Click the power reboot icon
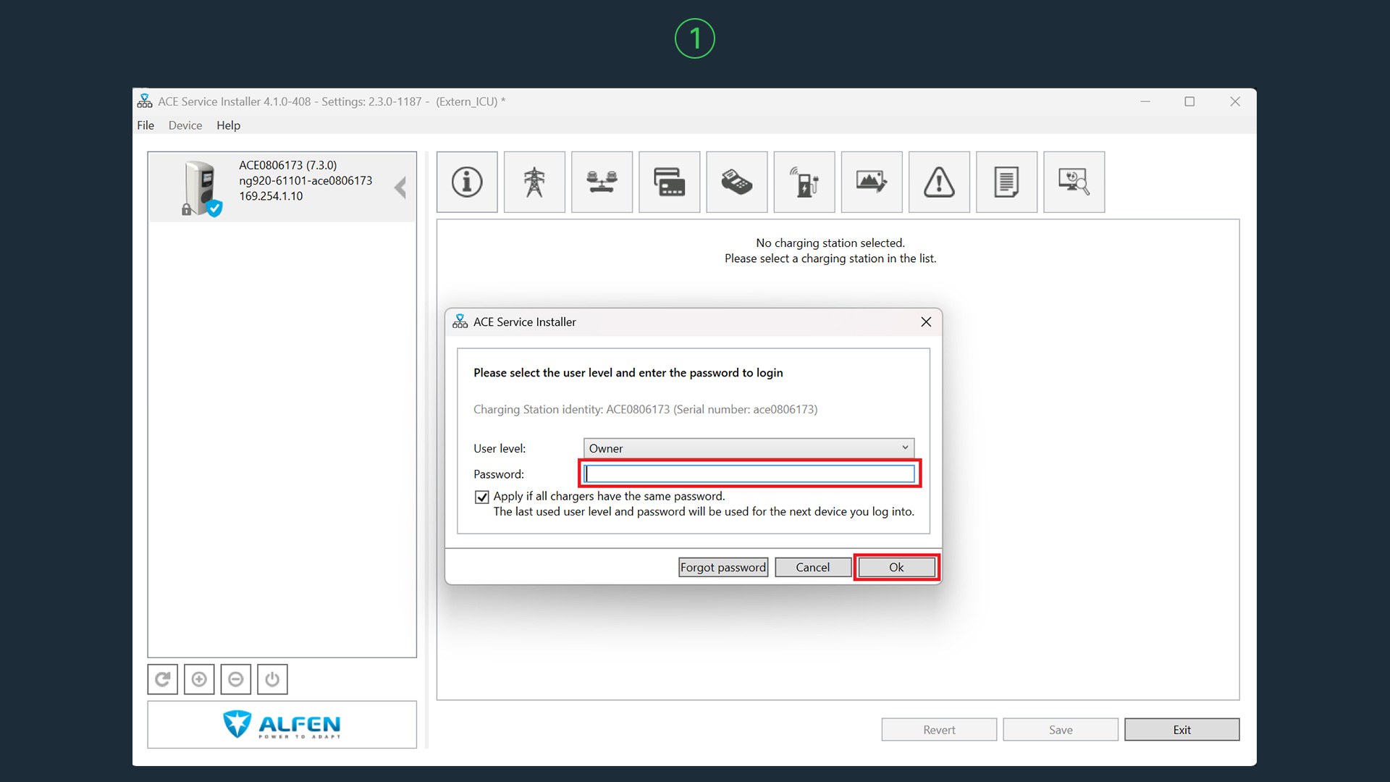1390x782 pixels. (272, 679)
